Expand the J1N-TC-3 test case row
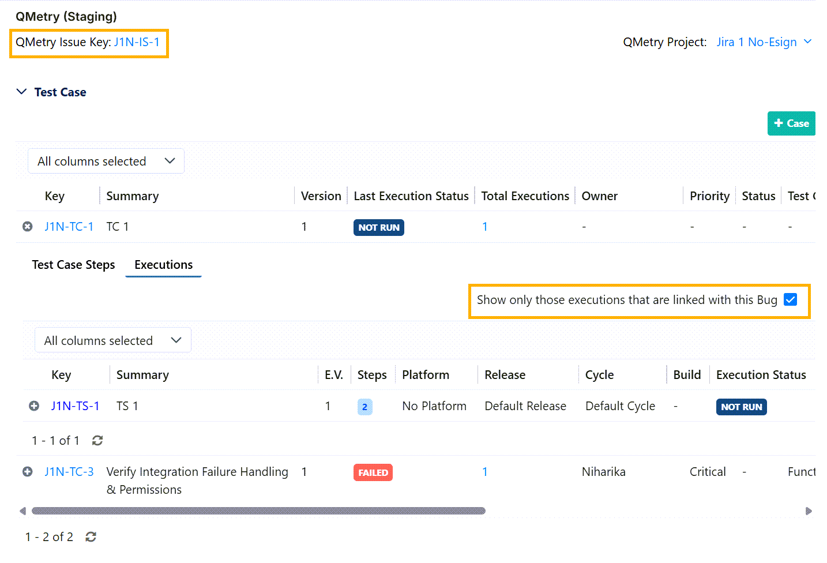The height and width of the screenshot is (563, 827). [27, 472]
